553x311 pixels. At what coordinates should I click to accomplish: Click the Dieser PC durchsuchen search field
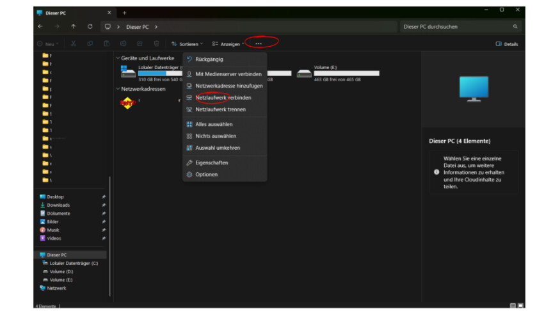pos(454,27)
